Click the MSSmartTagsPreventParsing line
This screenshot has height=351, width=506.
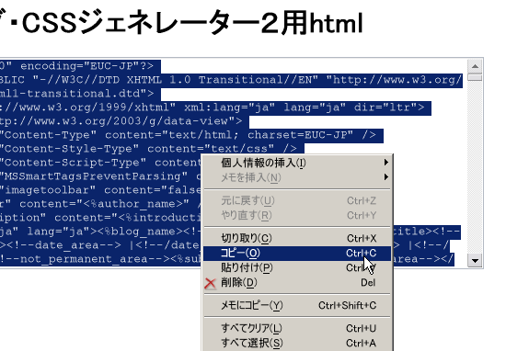(100, 176)
